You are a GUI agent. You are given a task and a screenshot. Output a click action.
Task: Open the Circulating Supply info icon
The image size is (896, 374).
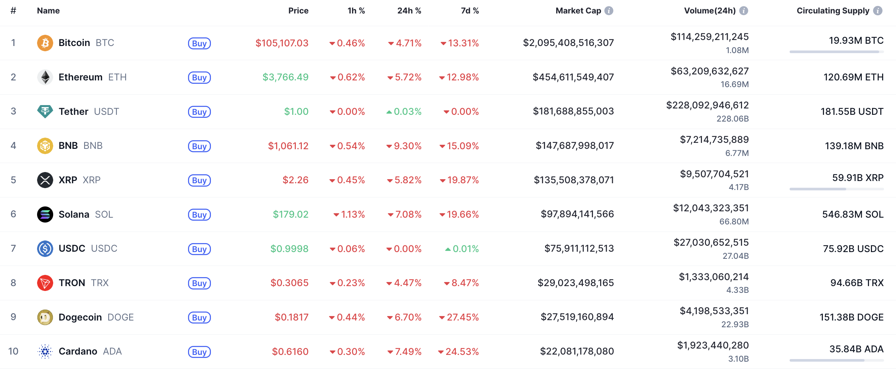point(878,11)
